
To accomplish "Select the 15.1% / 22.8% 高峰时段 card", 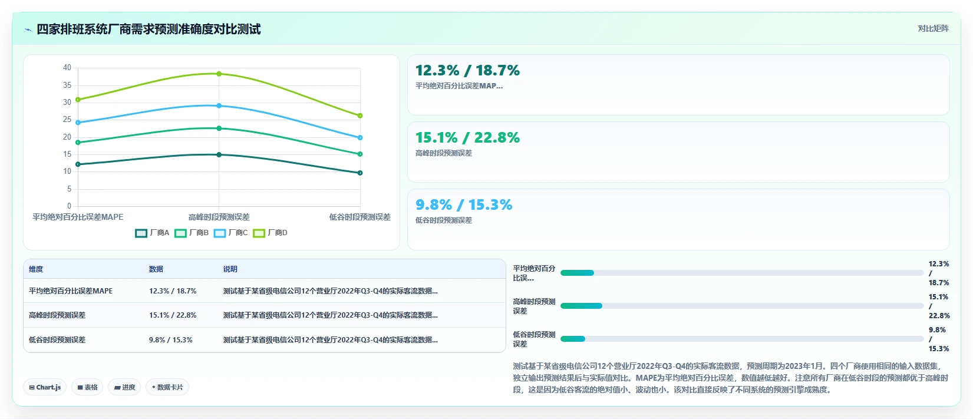I will pos(678,152).
